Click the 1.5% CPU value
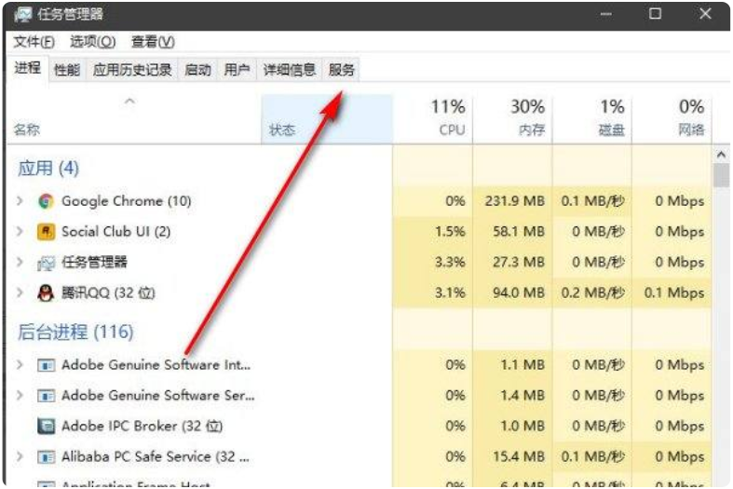The image size is (733, 489). pos(450,231)
